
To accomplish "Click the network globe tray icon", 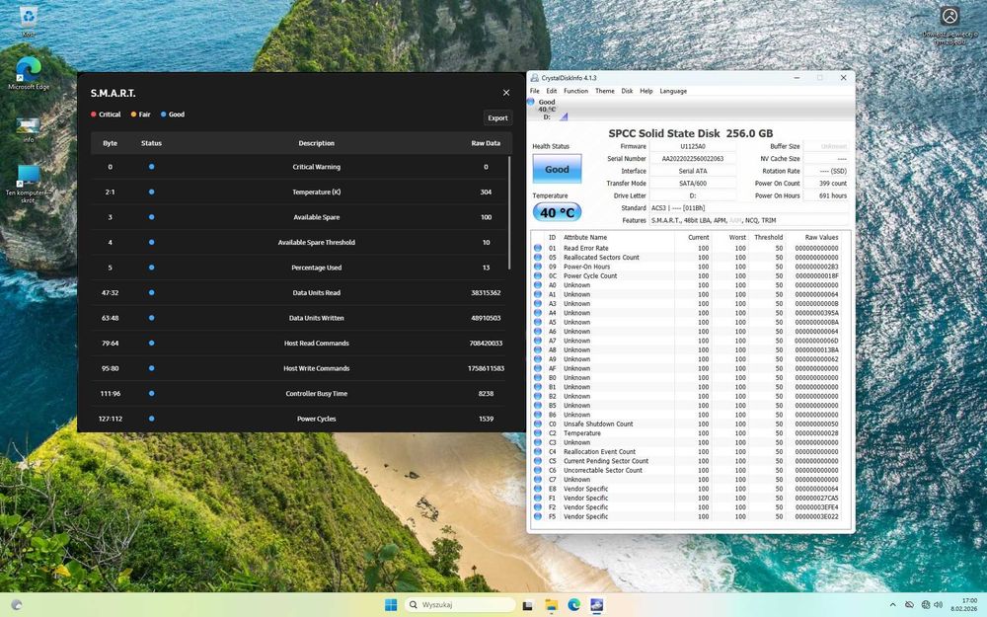I will 926,605.
